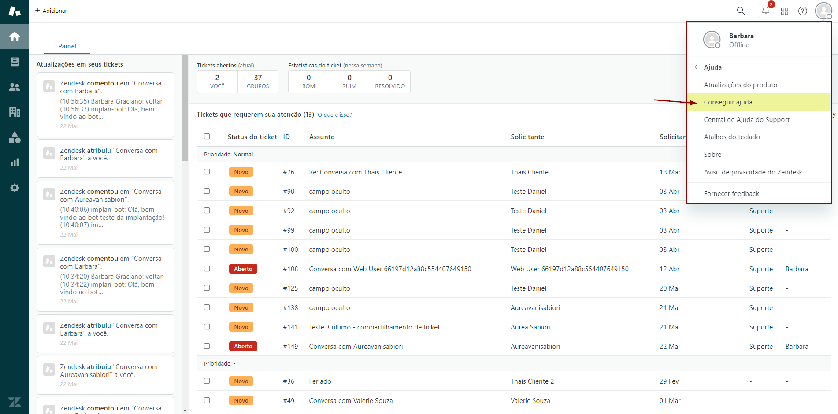The height and width of the screenshot is (414, 838).
Task: Open the Adicionar plus dropdown
Action: point(51,11)
